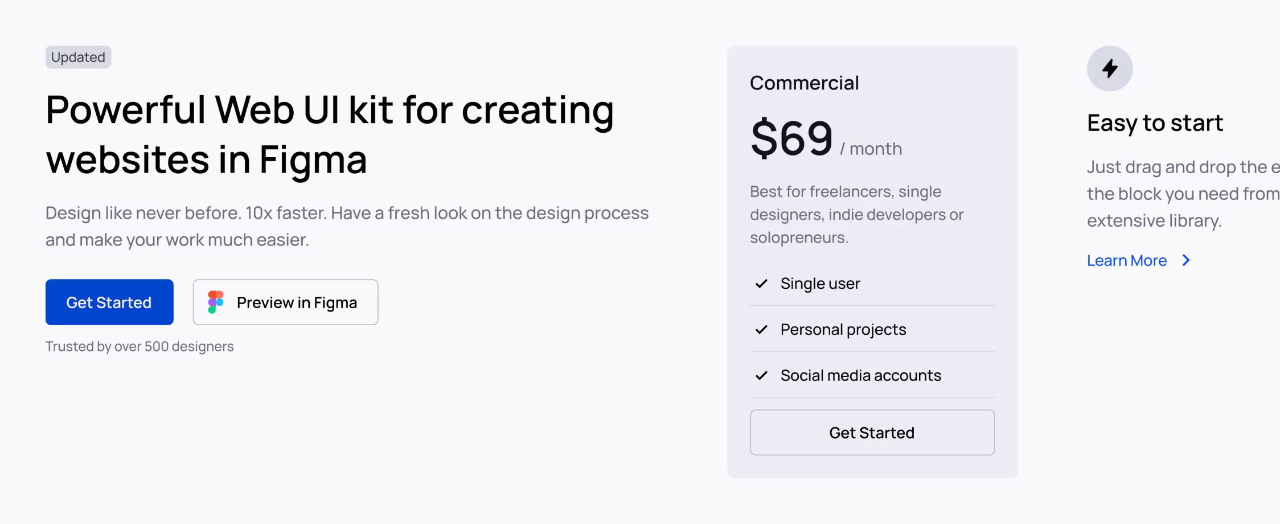
Task: Click the Commercial plan title
Action: point(804,83)
